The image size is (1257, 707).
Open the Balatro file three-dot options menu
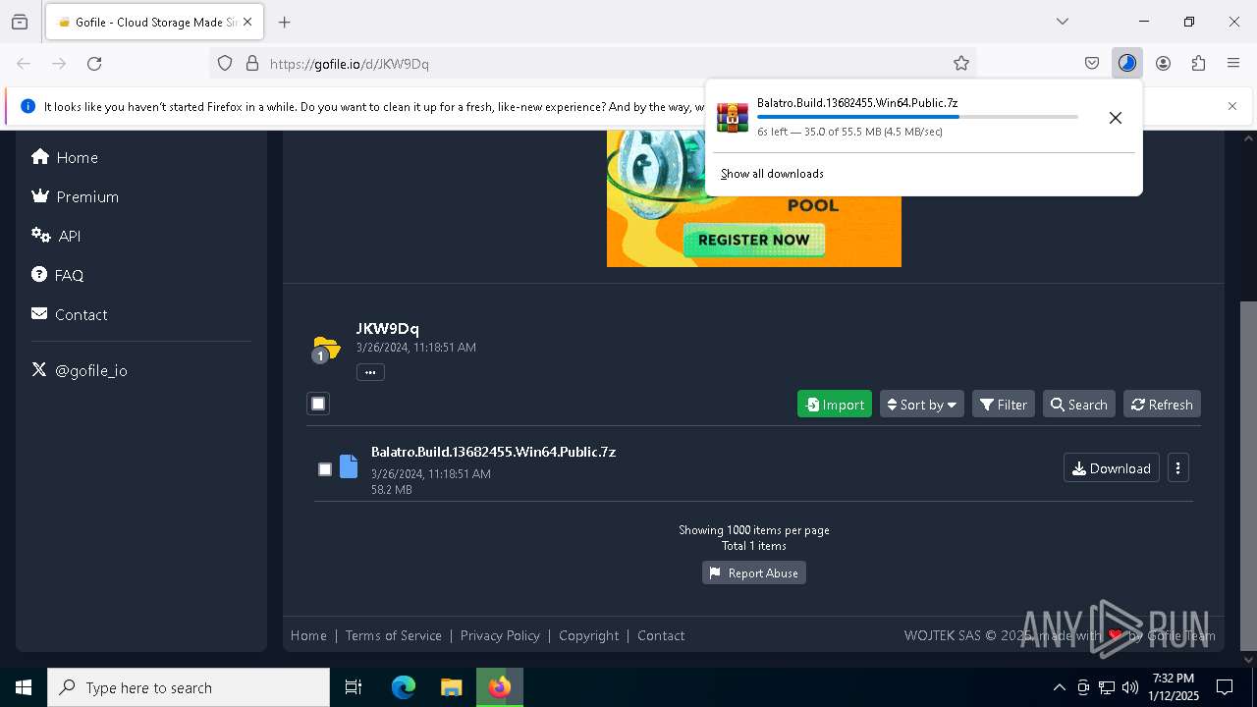coord(1178,468)
